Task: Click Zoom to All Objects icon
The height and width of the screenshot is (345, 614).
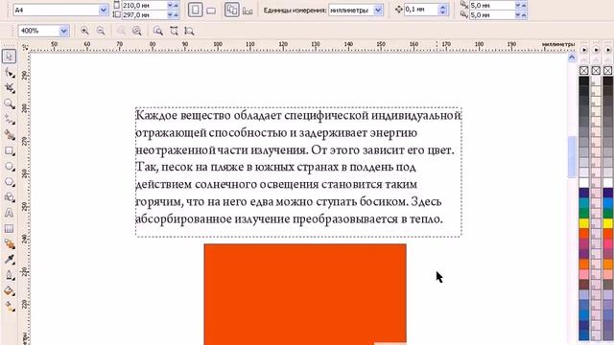Action: (x=136, y=31)
